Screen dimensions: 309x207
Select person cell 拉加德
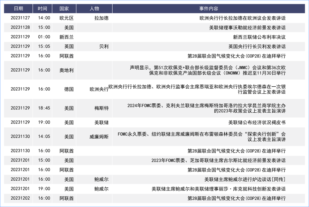[x=101, y=18]
